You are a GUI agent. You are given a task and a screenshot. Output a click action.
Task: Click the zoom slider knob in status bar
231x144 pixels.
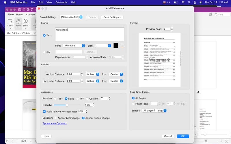click(206, 141)
